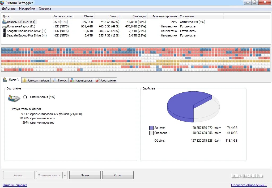Viewport: 272px width, 188px height.
Task: Click the Piriform Defraggler title bar icon
Action: click(2, 3)
